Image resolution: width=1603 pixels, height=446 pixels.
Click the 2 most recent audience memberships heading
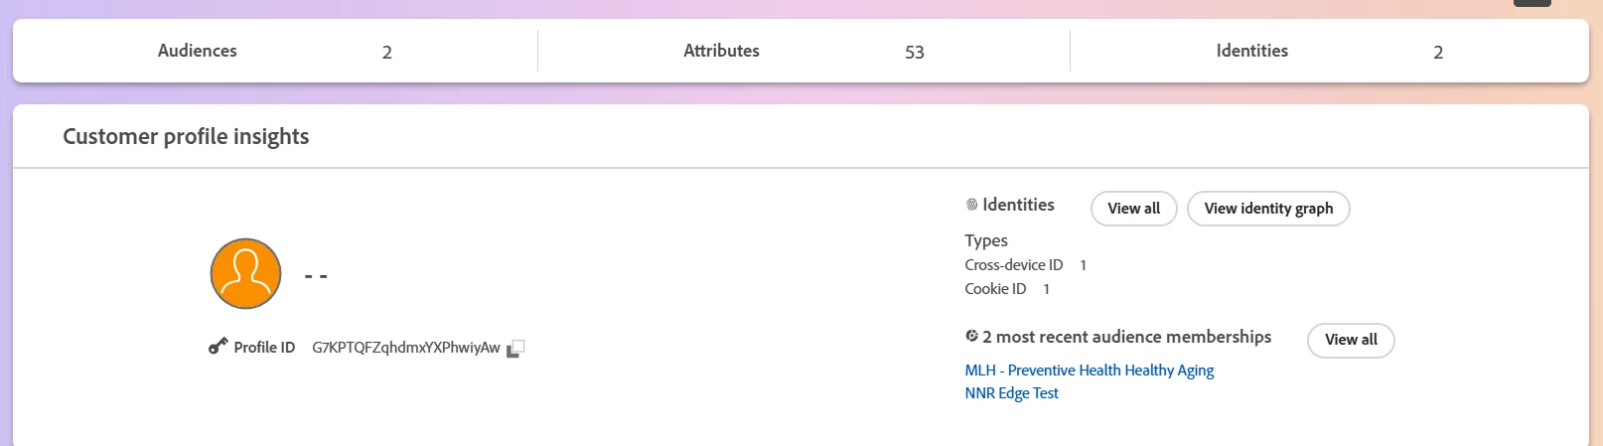point(1126,337)
